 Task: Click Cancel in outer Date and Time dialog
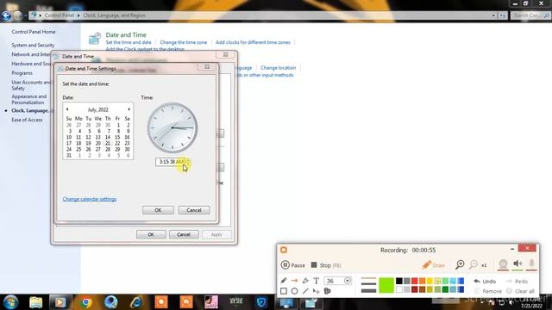(x=184, y=234)
